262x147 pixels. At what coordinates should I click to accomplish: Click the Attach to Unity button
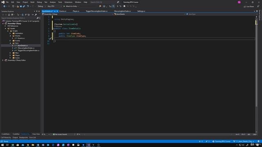(70, 7)
